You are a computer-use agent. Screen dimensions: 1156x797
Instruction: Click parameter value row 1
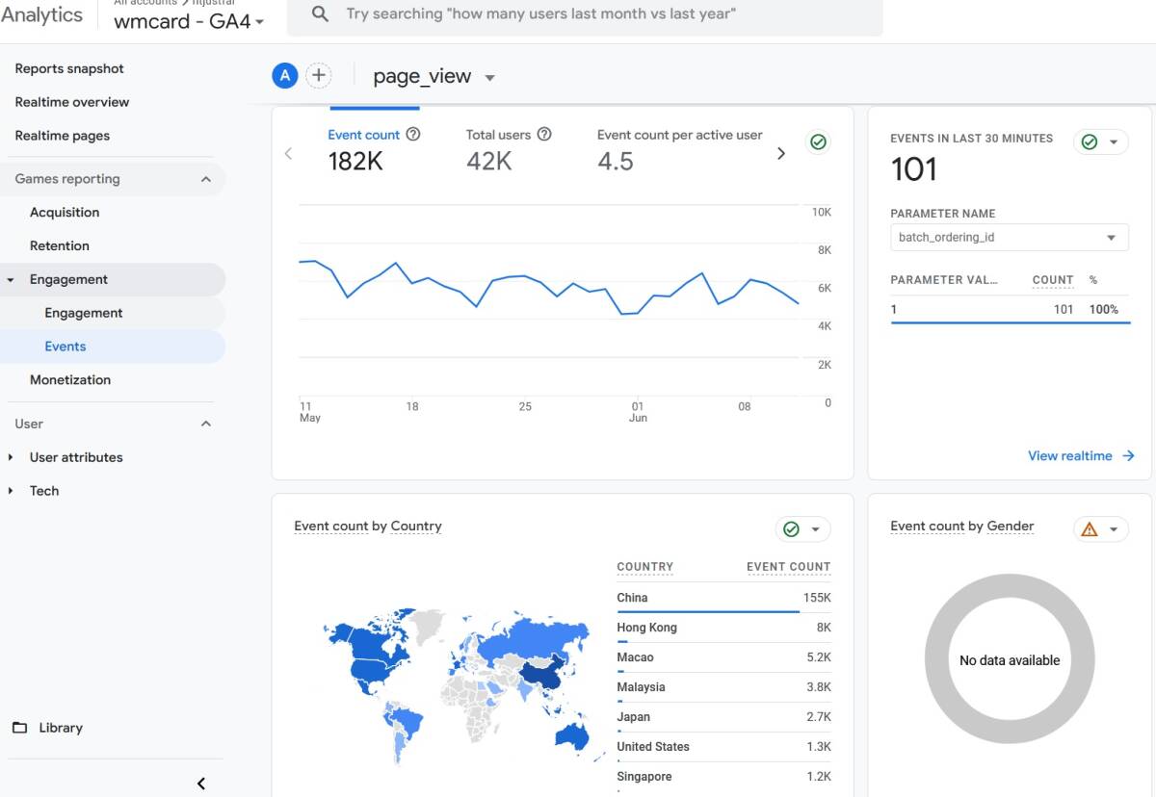click(x=1010, y=309)
